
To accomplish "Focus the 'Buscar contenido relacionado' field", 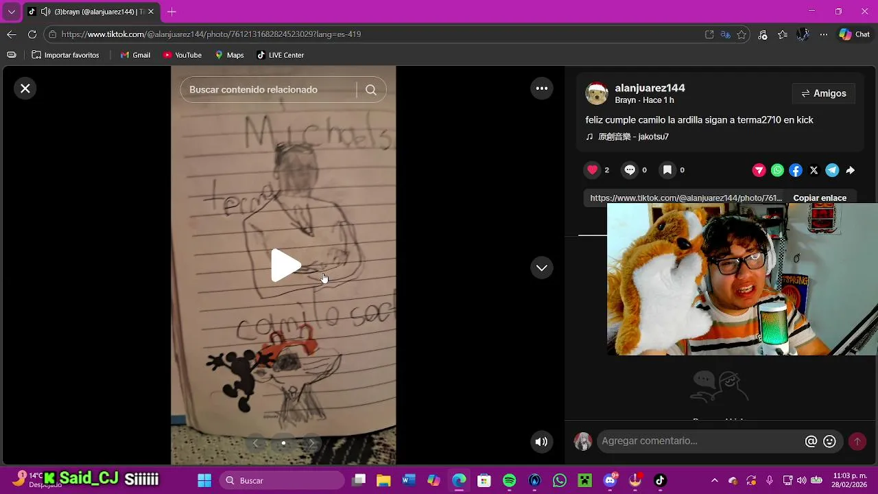I will [268, 90].
